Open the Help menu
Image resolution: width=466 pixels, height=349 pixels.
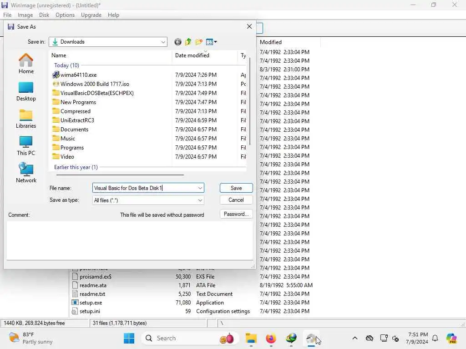coord(113,15)
